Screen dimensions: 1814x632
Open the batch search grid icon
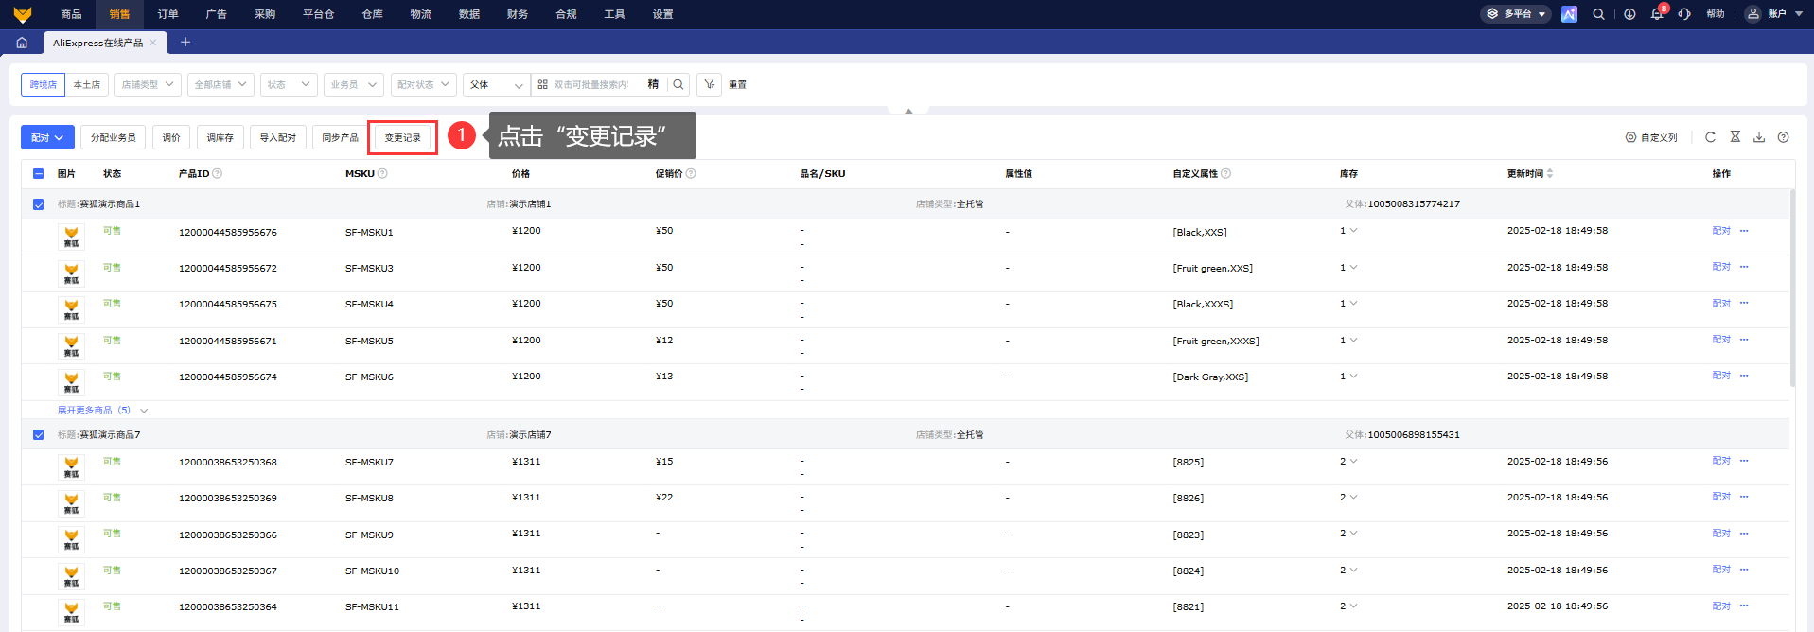pyautogui.click(x=542, y=84)
